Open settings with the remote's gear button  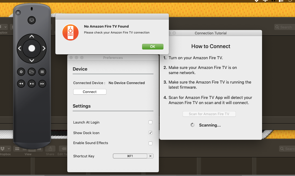pos(21,72)
